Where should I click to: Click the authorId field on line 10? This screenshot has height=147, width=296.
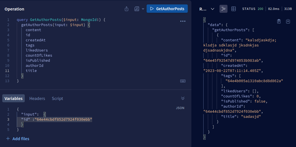(34, 66)
